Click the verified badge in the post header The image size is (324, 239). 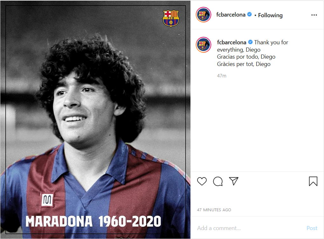click(x=250, y=14)
